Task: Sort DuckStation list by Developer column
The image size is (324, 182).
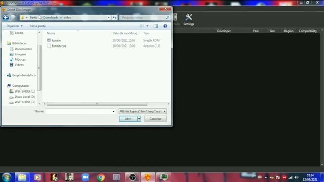Action: [x=224, y=31]
